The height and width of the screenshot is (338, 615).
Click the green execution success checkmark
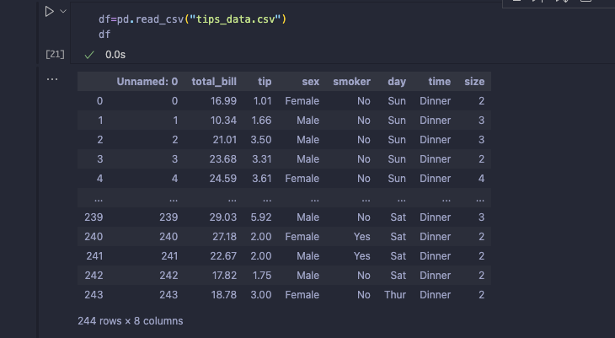88,54
